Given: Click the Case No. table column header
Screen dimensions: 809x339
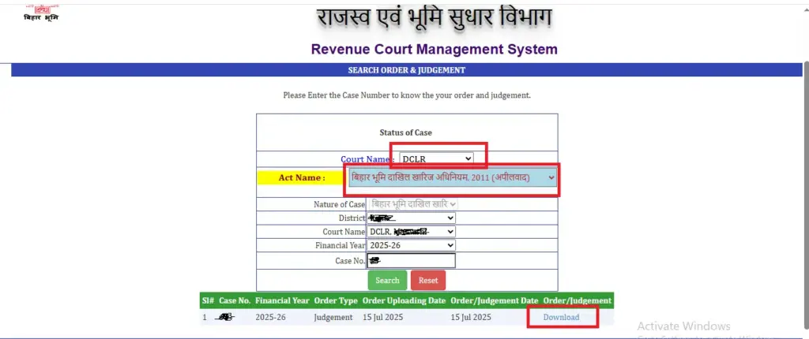Looking at the screenshot, I should click(x=235, y=301).
